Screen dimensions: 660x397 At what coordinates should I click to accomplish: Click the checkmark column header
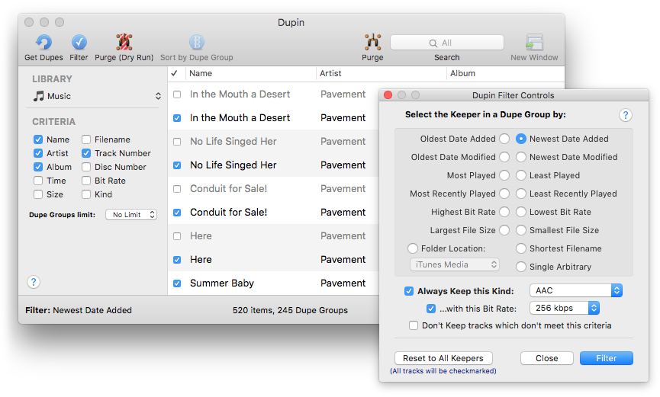click(x=174, y=73)
